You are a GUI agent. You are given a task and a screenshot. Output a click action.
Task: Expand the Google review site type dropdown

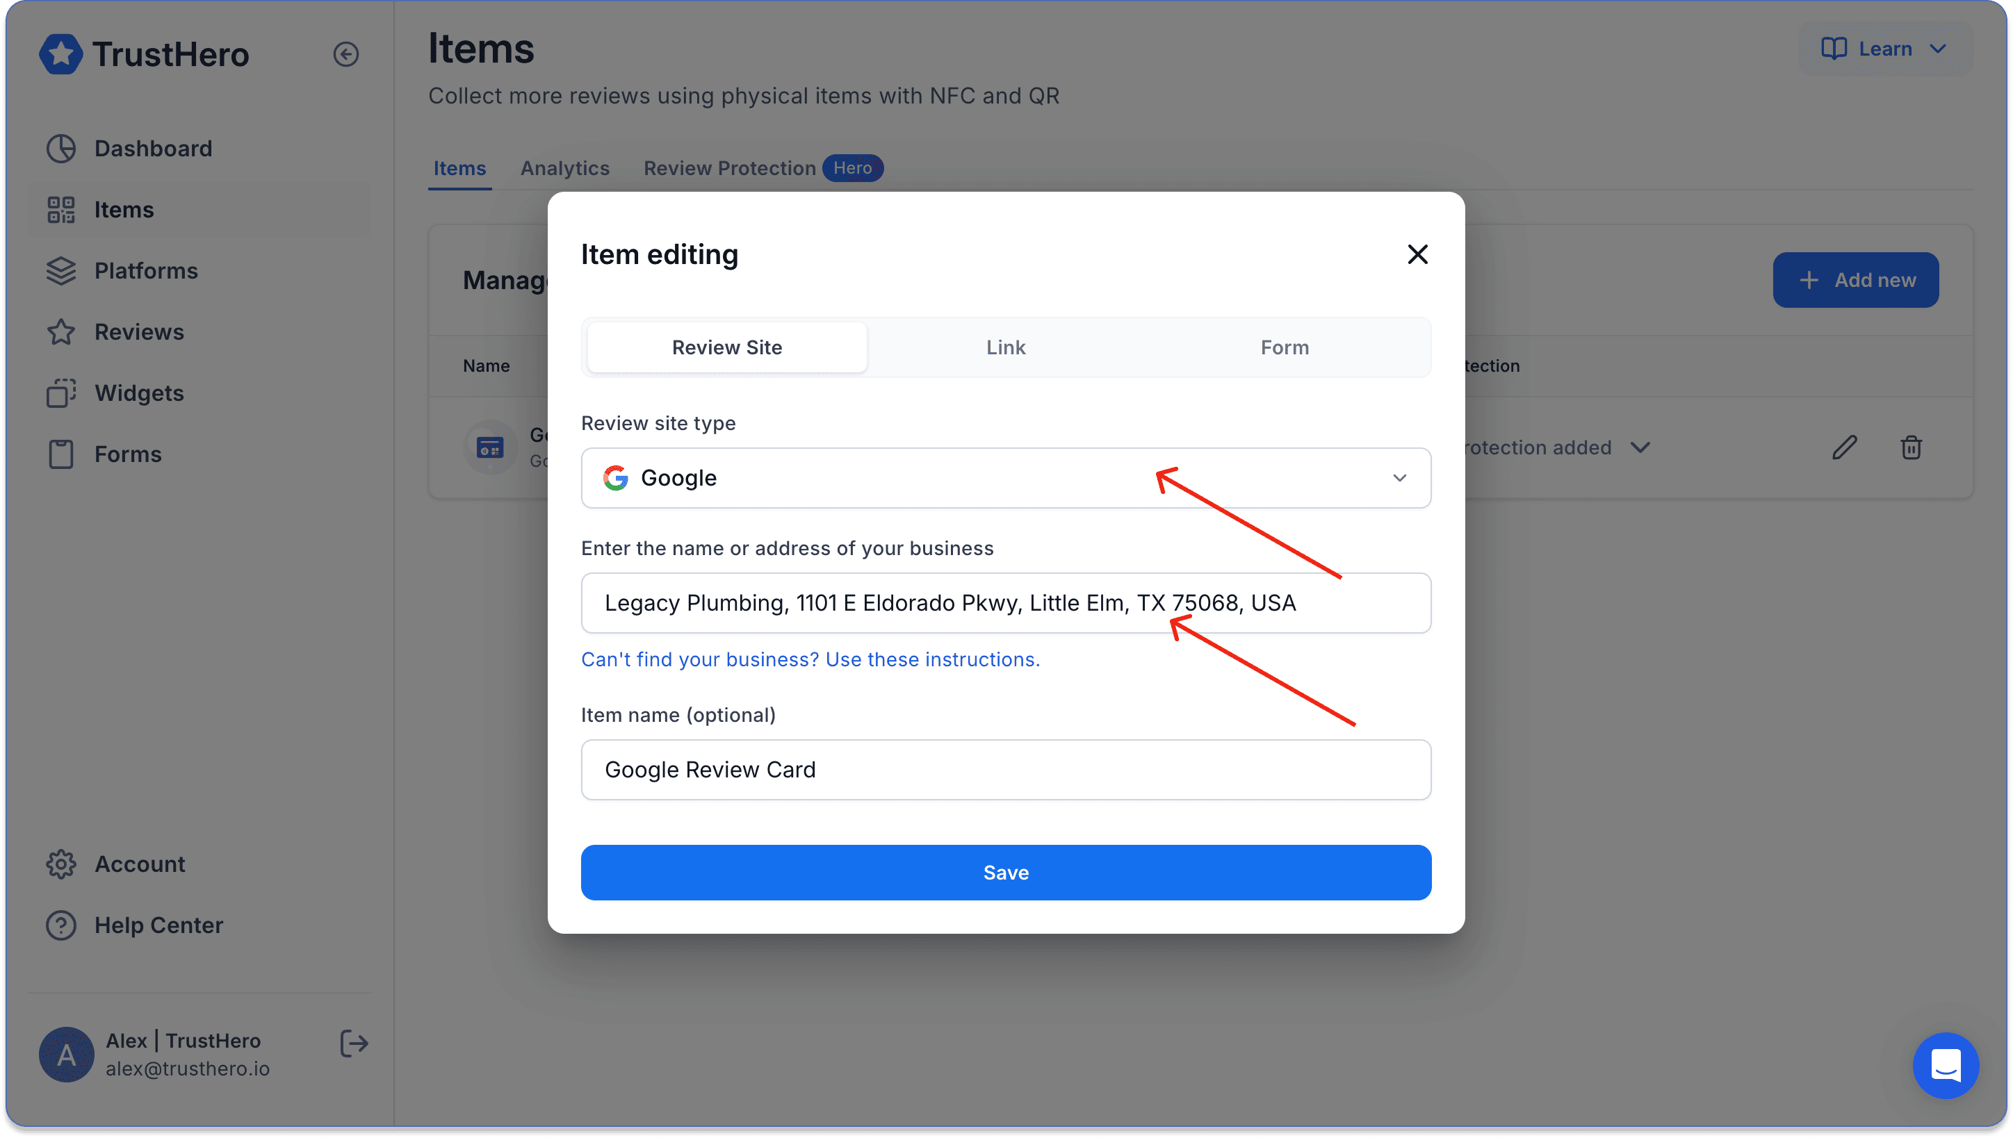pyautogui.click(x=1005, y=477)
